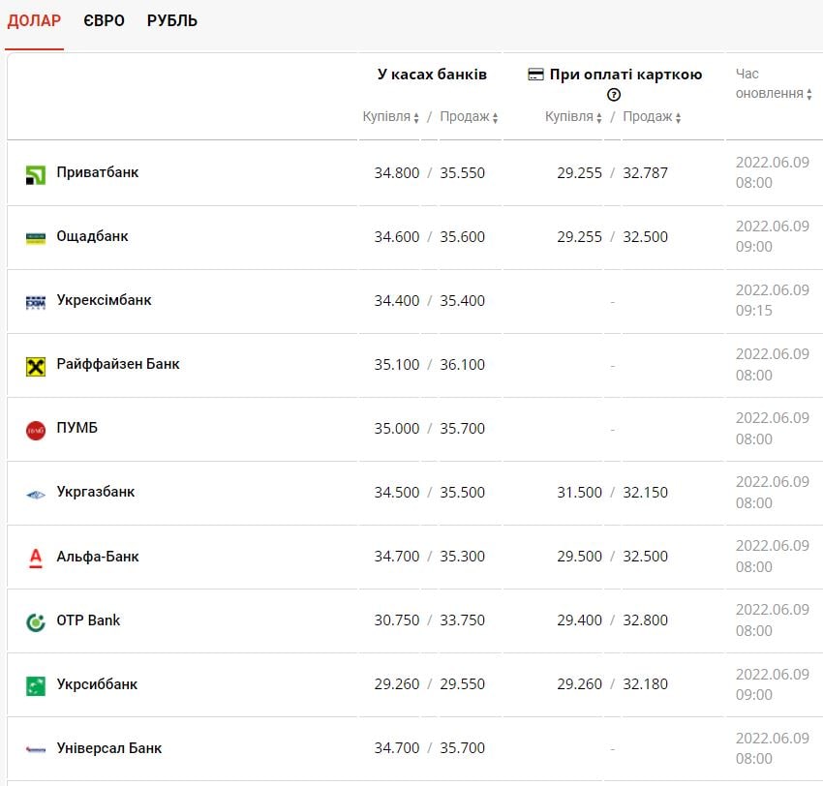823x786 pixels.
Task: Click the Приватбанк logo icon
Action: [36, 174]
